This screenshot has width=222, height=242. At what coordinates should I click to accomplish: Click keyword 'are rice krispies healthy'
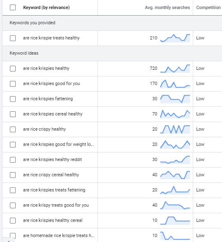[x=46, y=68]
